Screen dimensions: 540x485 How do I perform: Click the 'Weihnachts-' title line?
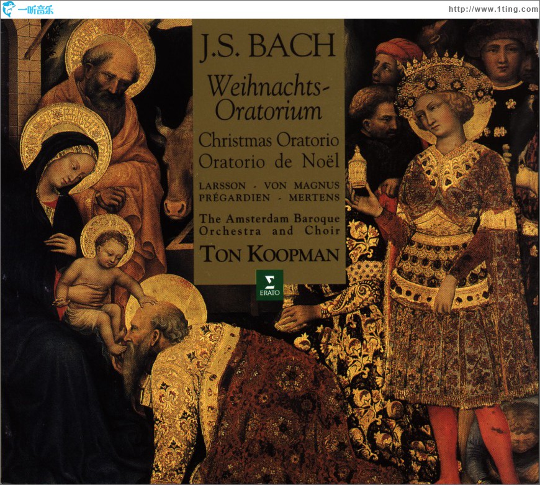[x=268, y=86]
